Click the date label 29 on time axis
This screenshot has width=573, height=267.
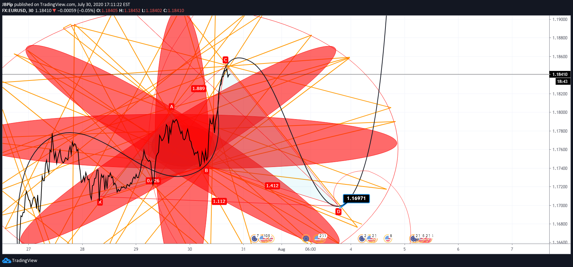(x=136, y=249)
